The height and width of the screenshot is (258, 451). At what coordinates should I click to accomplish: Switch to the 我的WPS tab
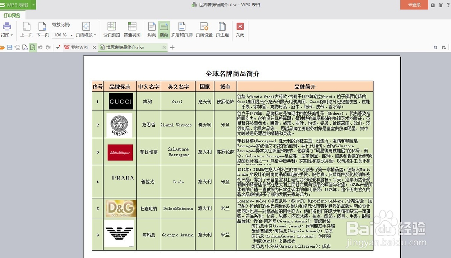[x=77, y=48]
